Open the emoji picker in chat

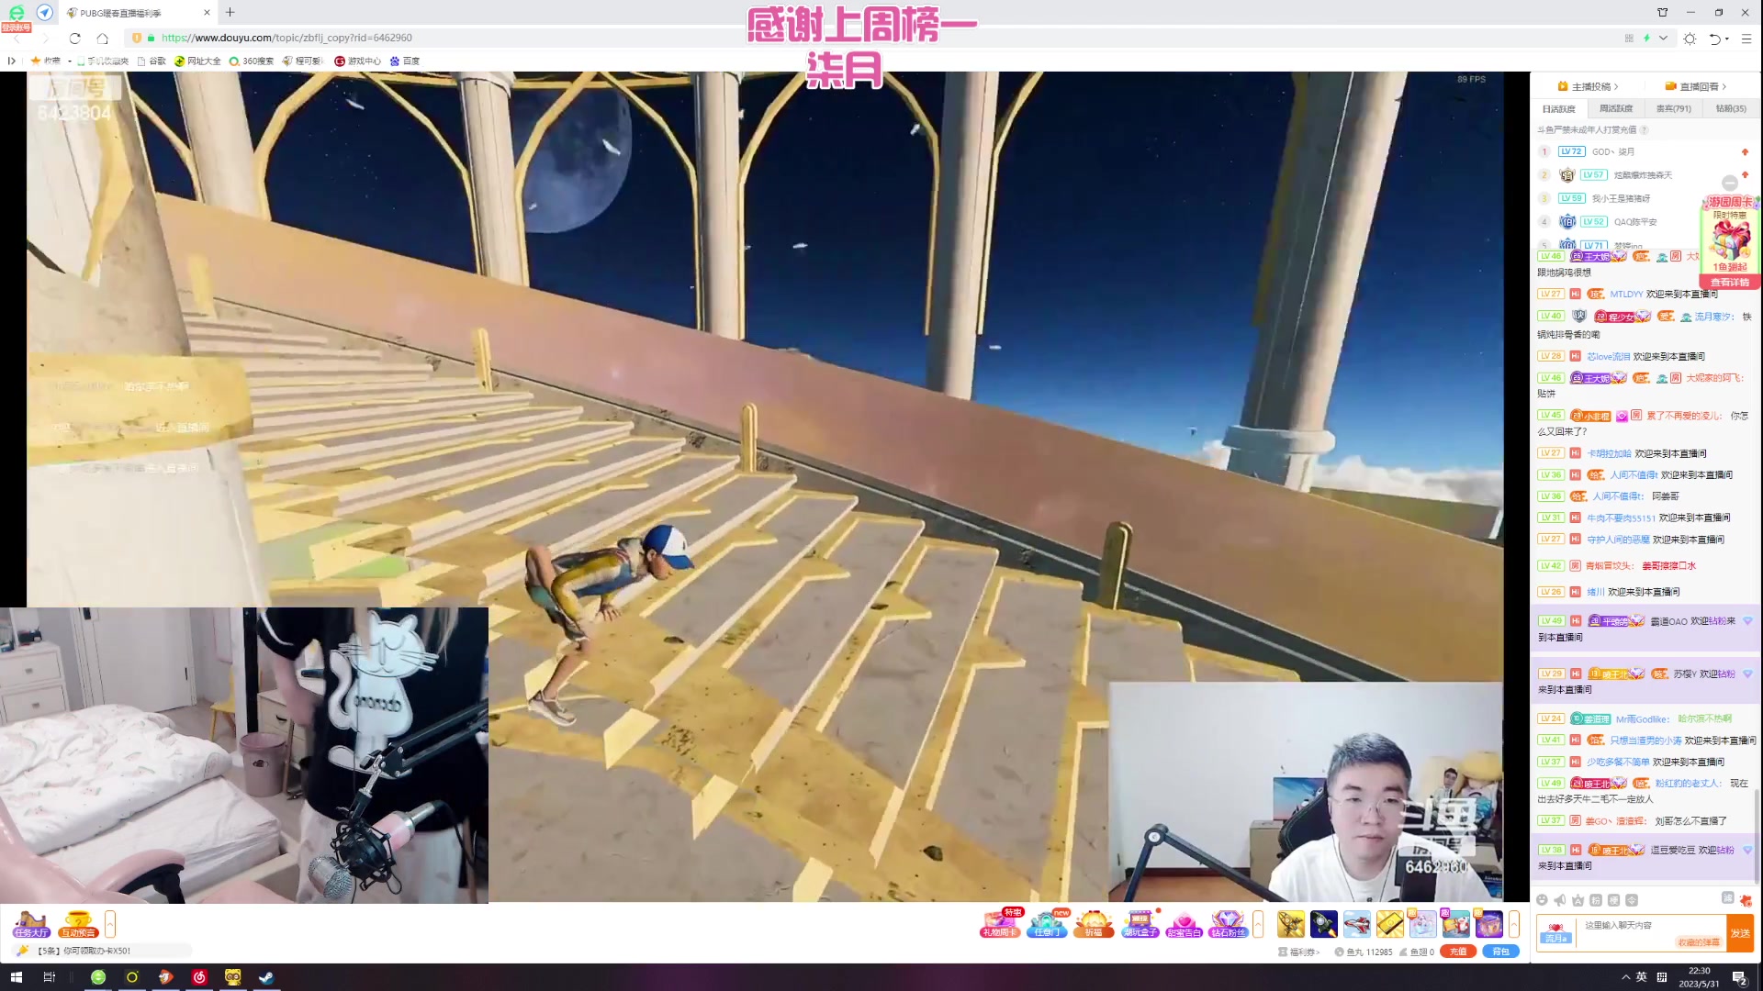[x=1542, y=900]
